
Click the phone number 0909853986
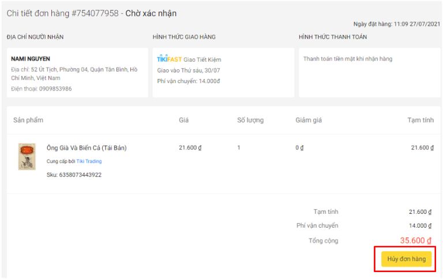point(51,89)
